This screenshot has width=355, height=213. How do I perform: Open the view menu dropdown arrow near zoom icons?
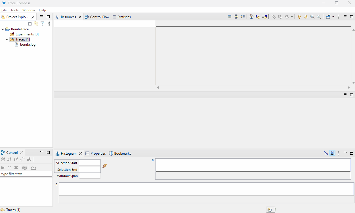334,16
